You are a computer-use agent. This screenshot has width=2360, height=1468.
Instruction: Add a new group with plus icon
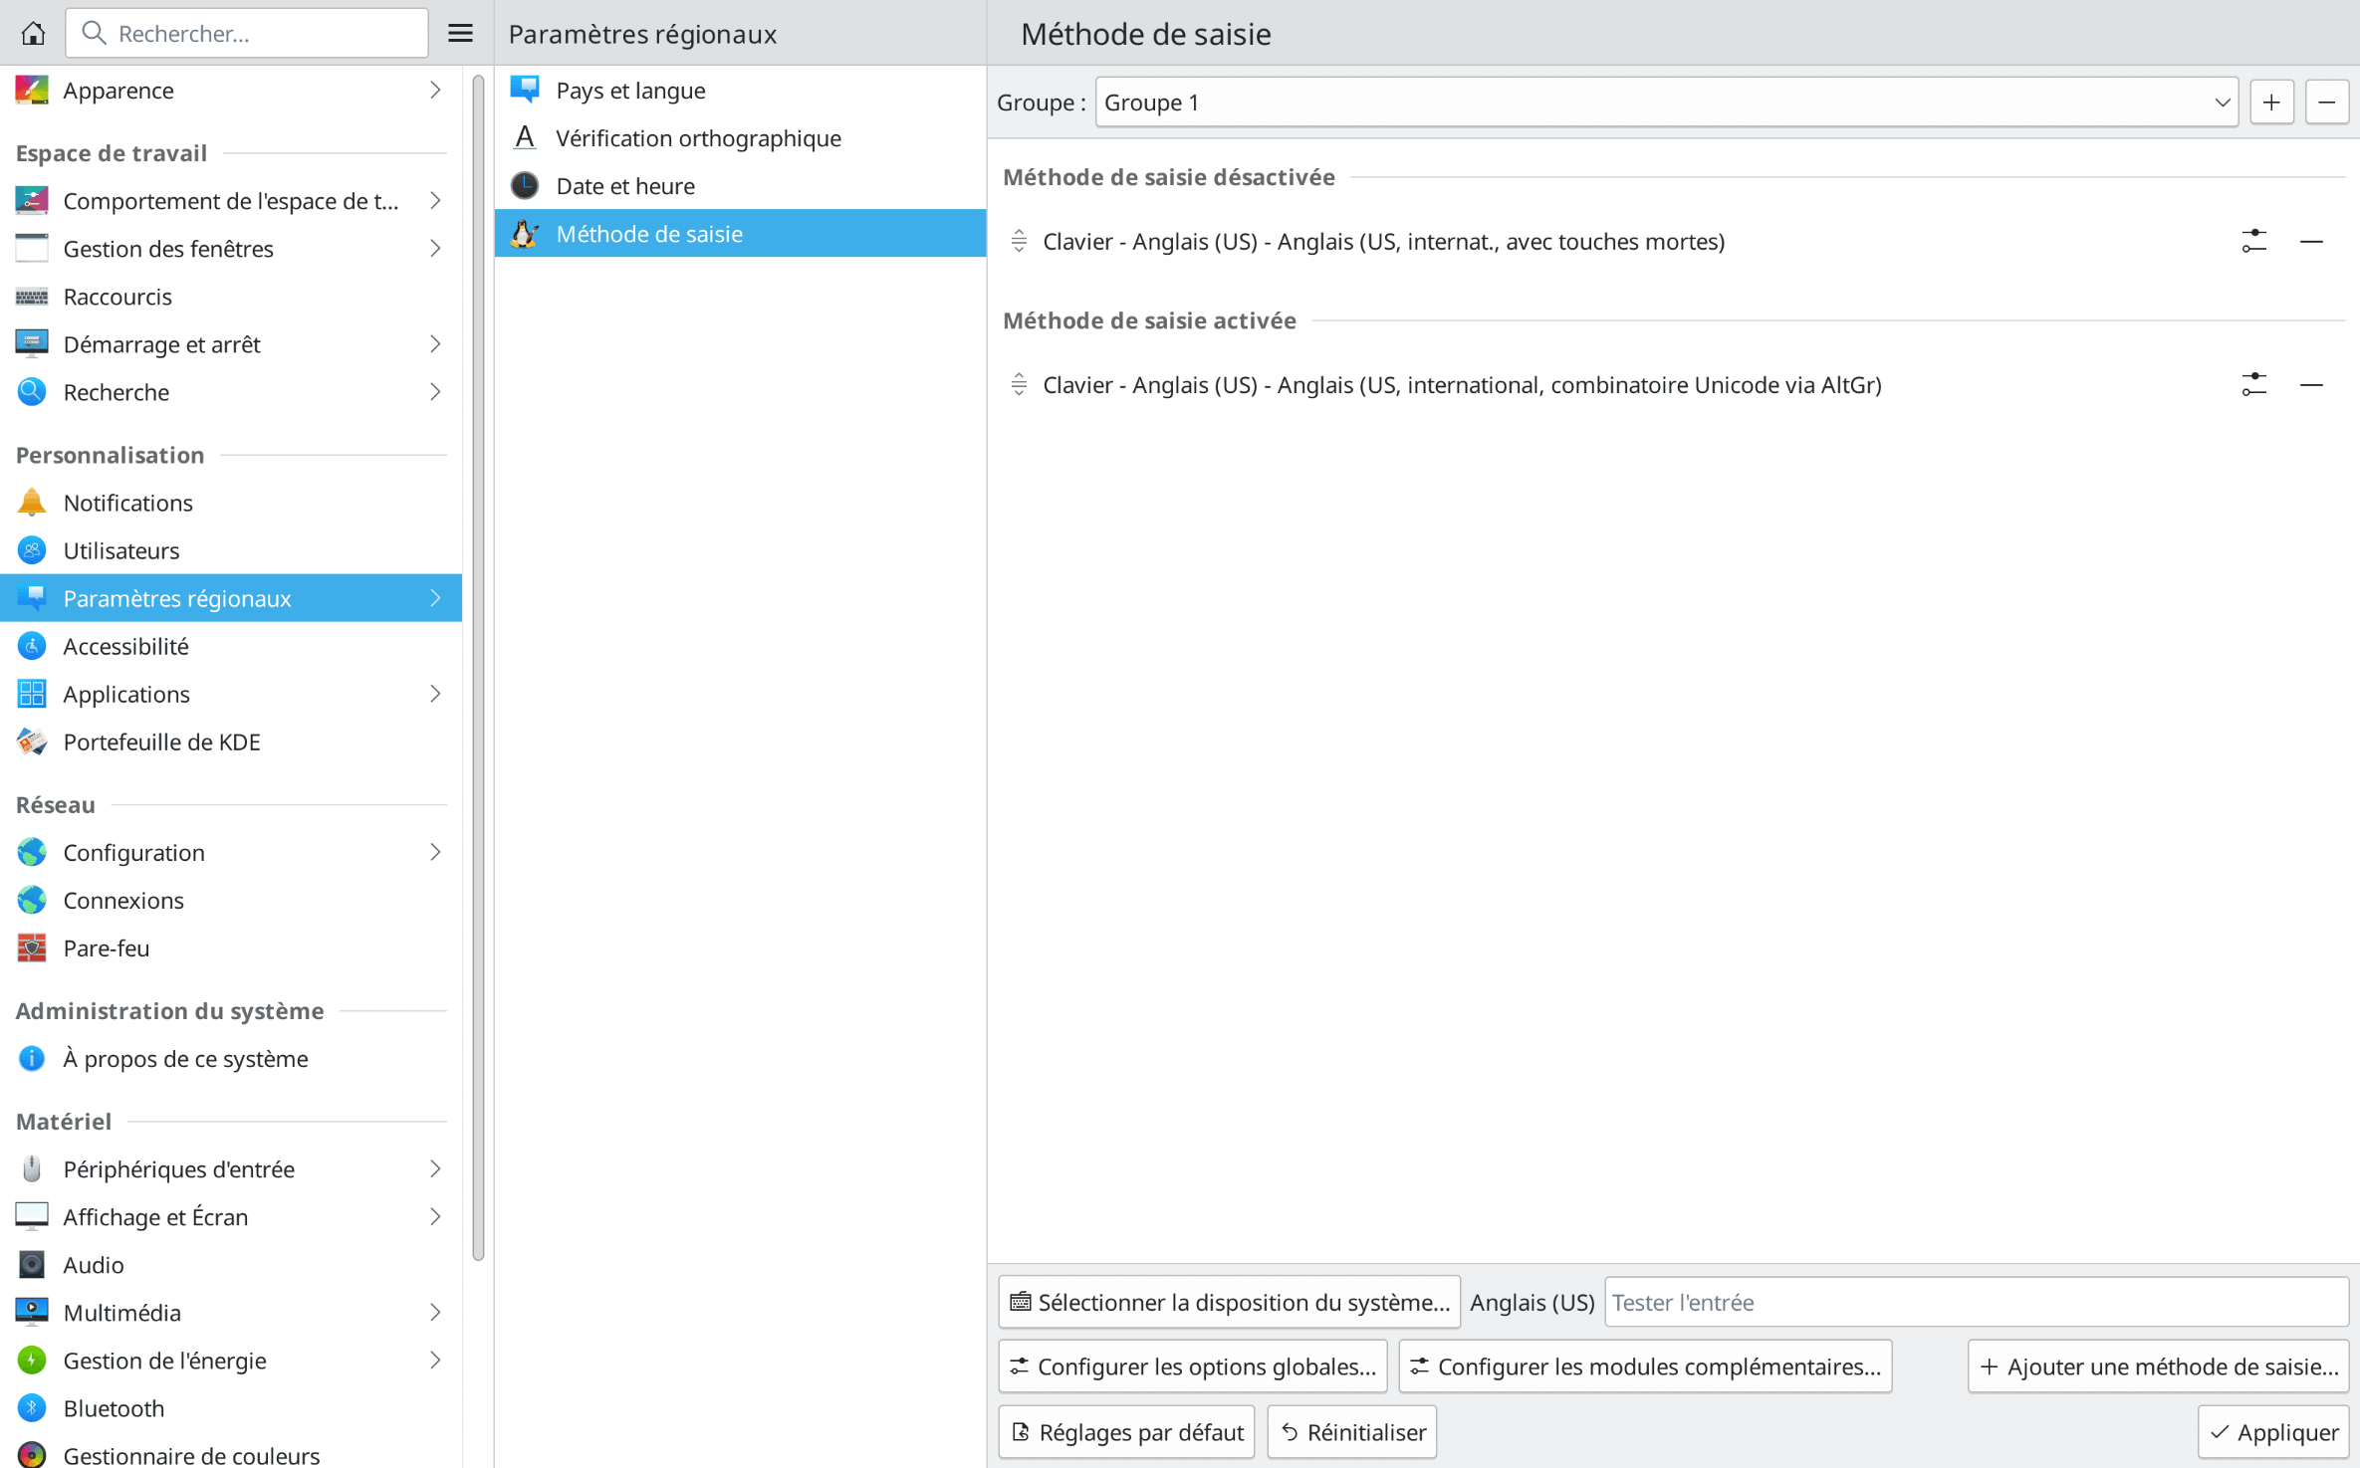(2271, 102)
